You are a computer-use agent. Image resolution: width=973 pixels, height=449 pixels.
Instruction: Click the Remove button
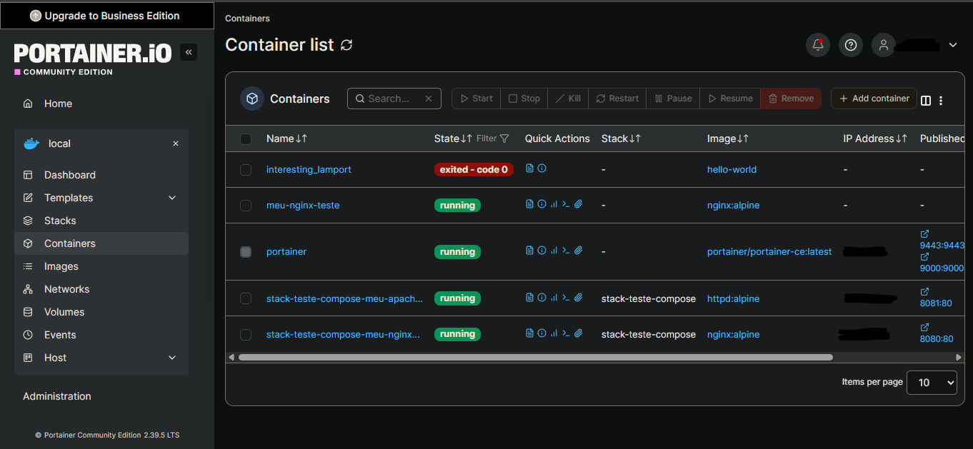(x=791, y=99)
